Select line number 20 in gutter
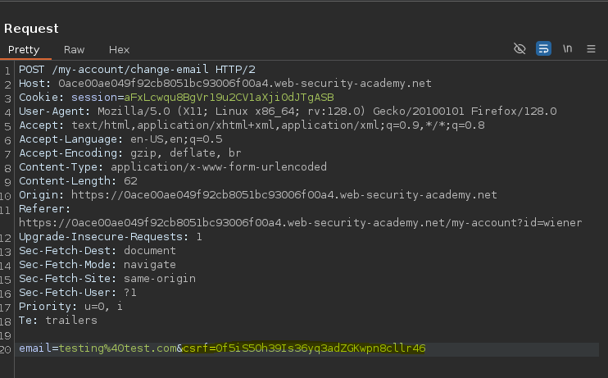 [x=6, y=349]
